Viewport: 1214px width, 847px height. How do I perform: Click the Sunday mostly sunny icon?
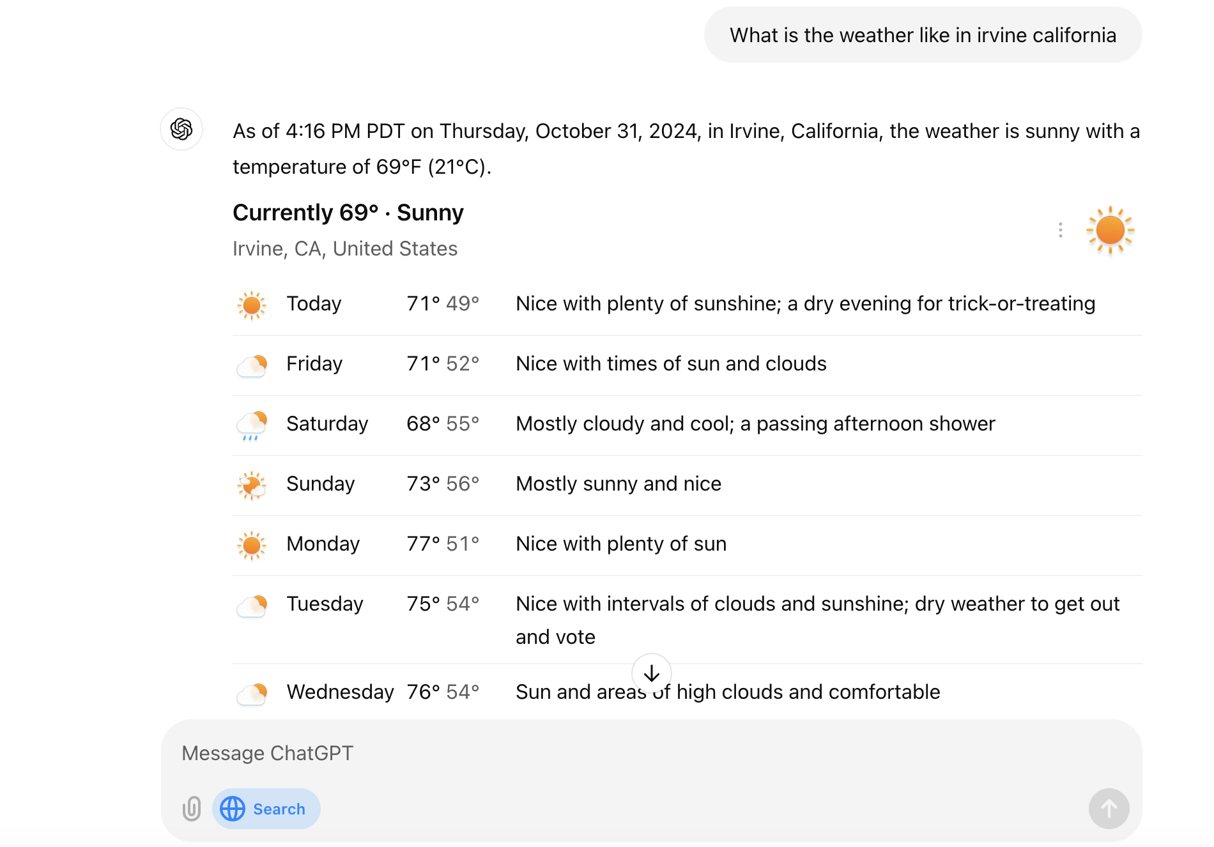click(252, 485)
